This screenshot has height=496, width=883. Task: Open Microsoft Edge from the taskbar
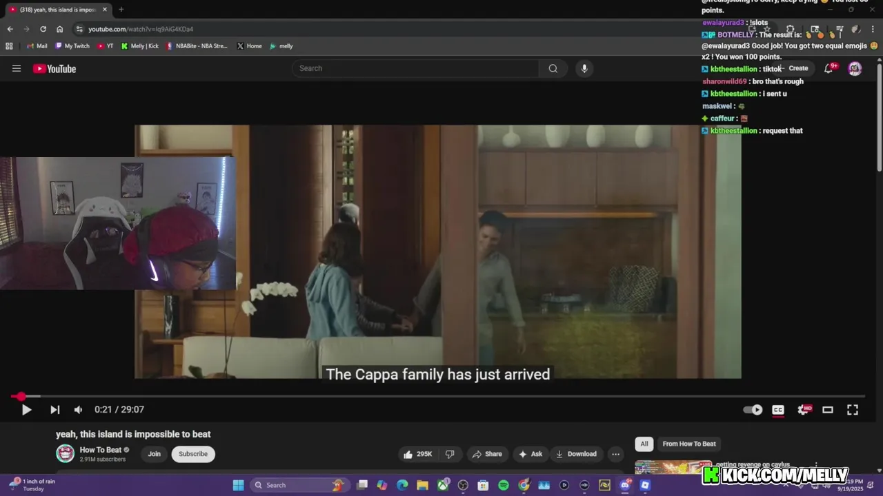402,485
